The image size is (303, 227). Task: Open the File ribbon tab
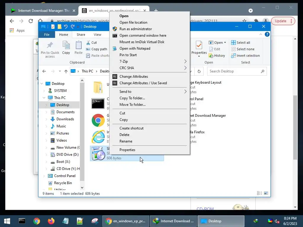[x=47, y=35]
